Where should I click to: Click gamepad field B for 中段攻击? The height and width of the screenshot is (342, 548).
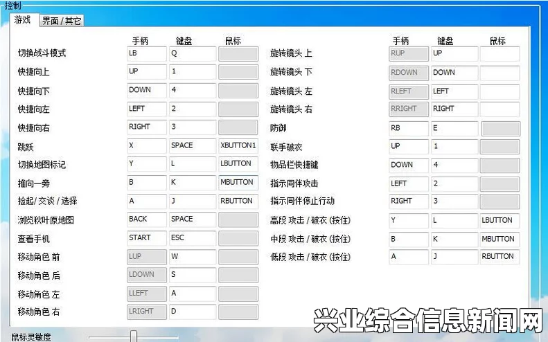[x=409, y=240]
